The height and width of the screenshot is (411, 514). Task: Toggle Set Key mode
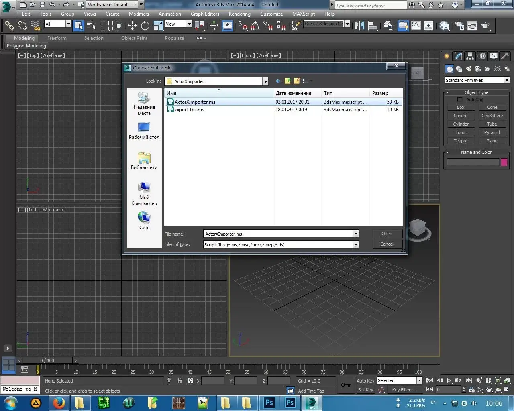365,390
